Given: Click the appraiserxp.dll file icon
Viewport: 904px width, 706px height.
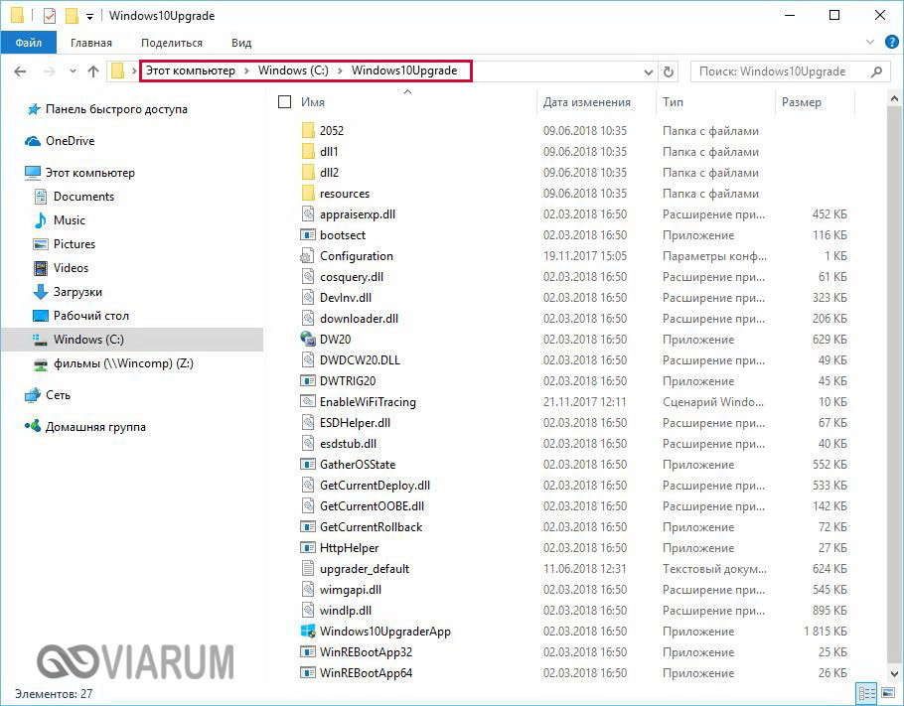Looking at the screenshot, I should 308,213.
